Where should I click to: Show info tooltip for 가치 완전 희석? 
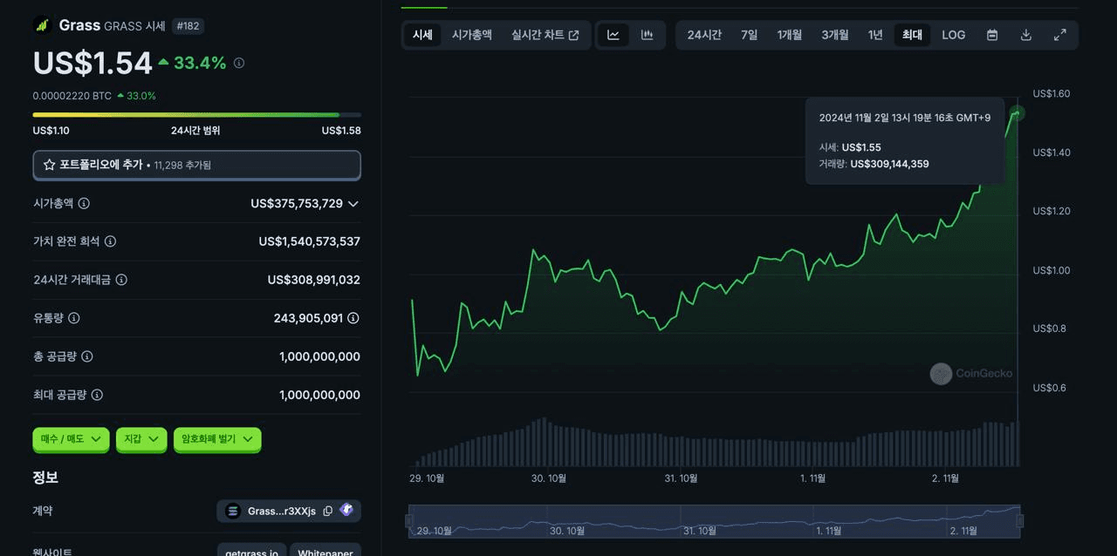(x=111, y=241)
